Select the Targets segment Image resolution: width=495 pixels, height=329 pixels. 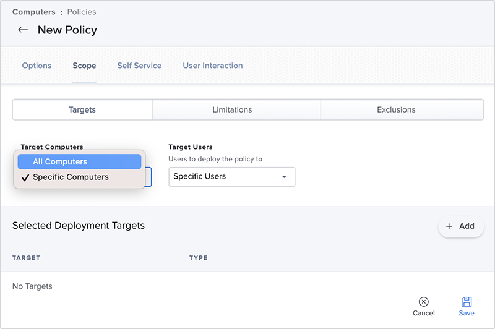[x=82, y=110]
